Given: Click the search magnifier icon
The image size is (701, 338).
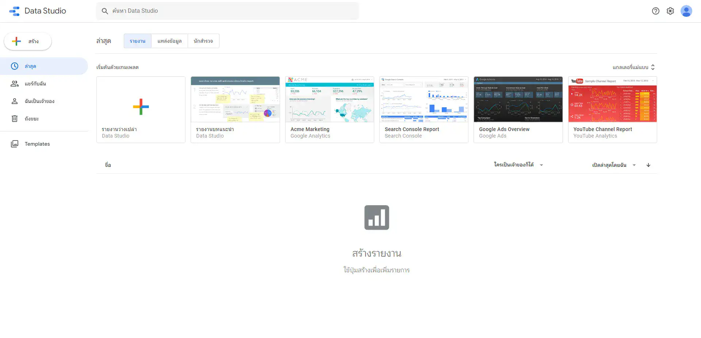Looking at the screenshot, I should (x=104, y=11).
